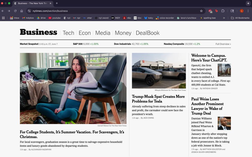This screenshot has width=252, height=157.
Task: Go to the DealBook section
Action: click(147, 33)
